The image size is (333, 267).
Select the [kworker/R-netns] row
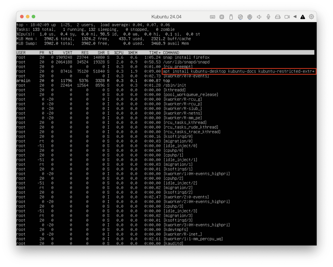pos(165,113)
